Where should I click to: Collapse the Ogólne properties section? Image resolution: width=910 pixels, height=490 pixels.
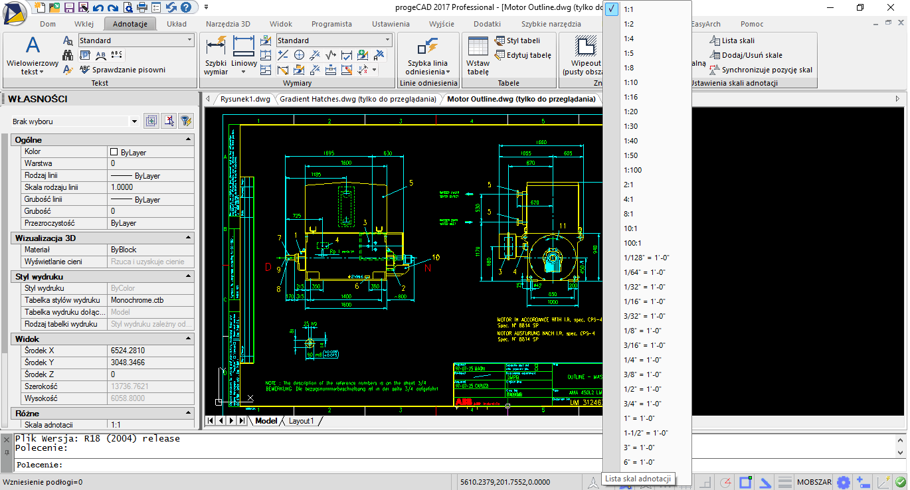[189, 139]
